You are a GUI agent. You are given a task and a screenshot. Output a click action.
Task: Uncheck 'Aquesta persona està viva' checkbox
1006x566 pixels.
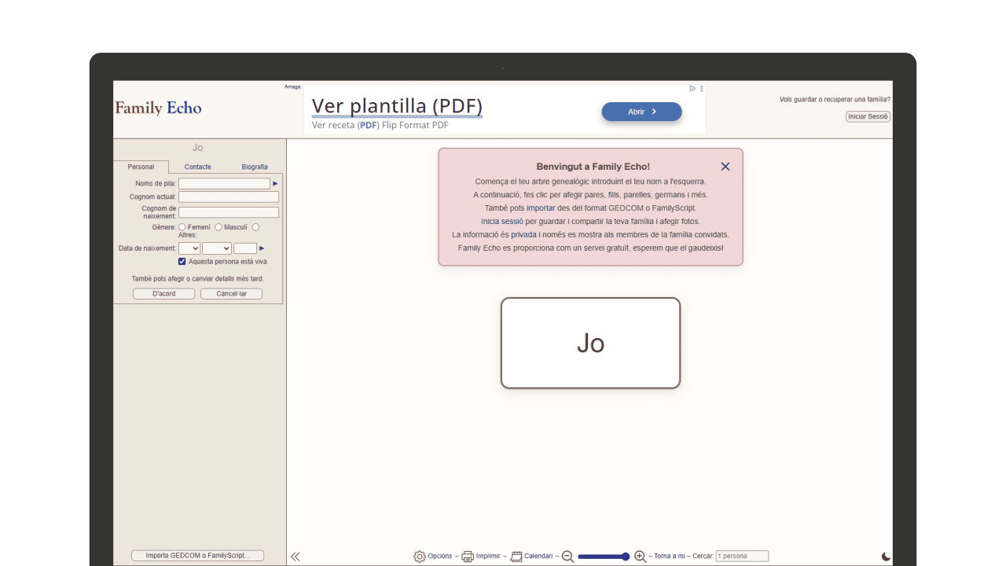[182, 262]
